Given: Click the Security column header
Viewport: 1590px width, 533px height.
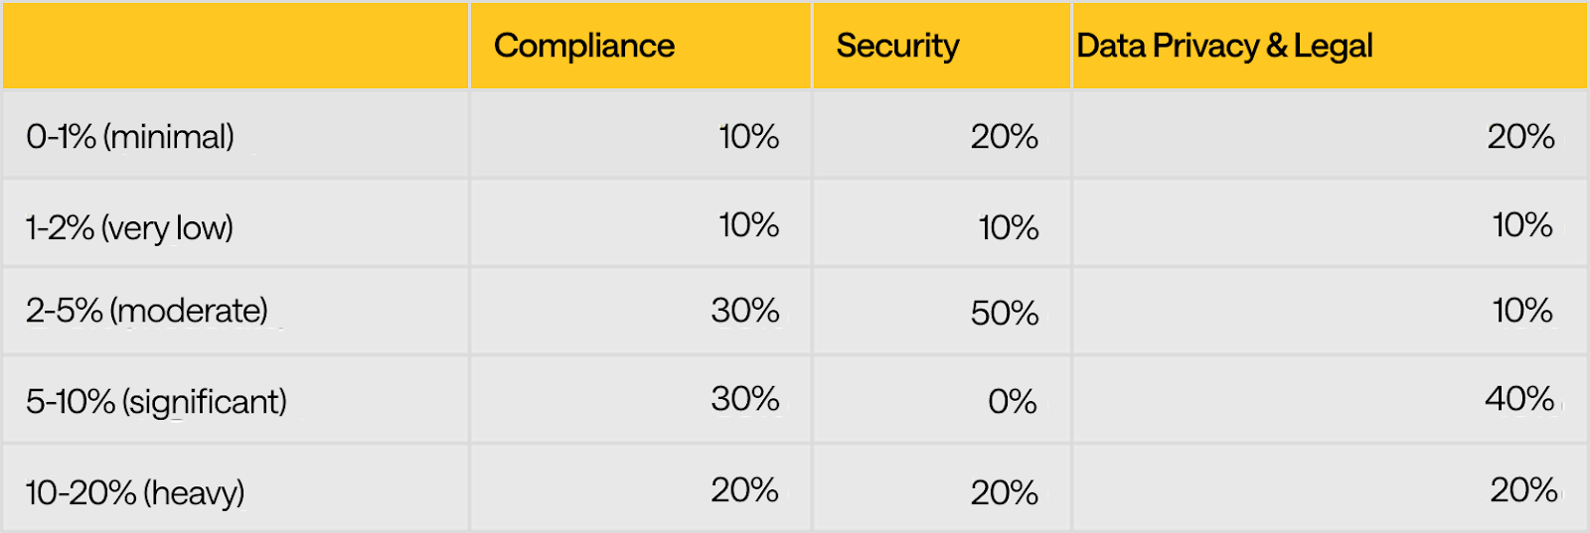Looking at the screenshot, I should point(897,46).
